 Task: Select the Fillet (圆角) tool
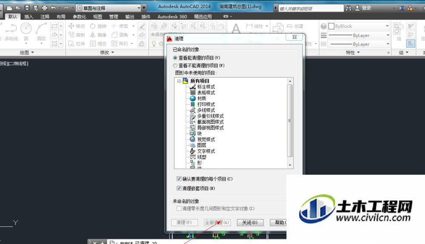coord(119,35)
